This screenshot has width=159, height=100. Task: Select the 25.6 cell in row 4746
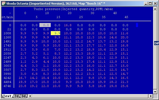click(x=124, y=86)
